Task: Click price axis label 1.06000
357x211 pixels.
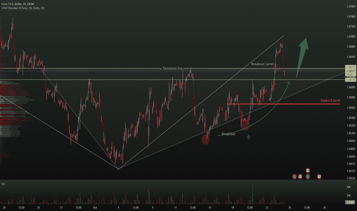Action: 350,87
